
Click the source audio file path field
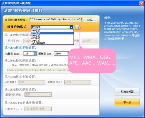click(56, 20)
